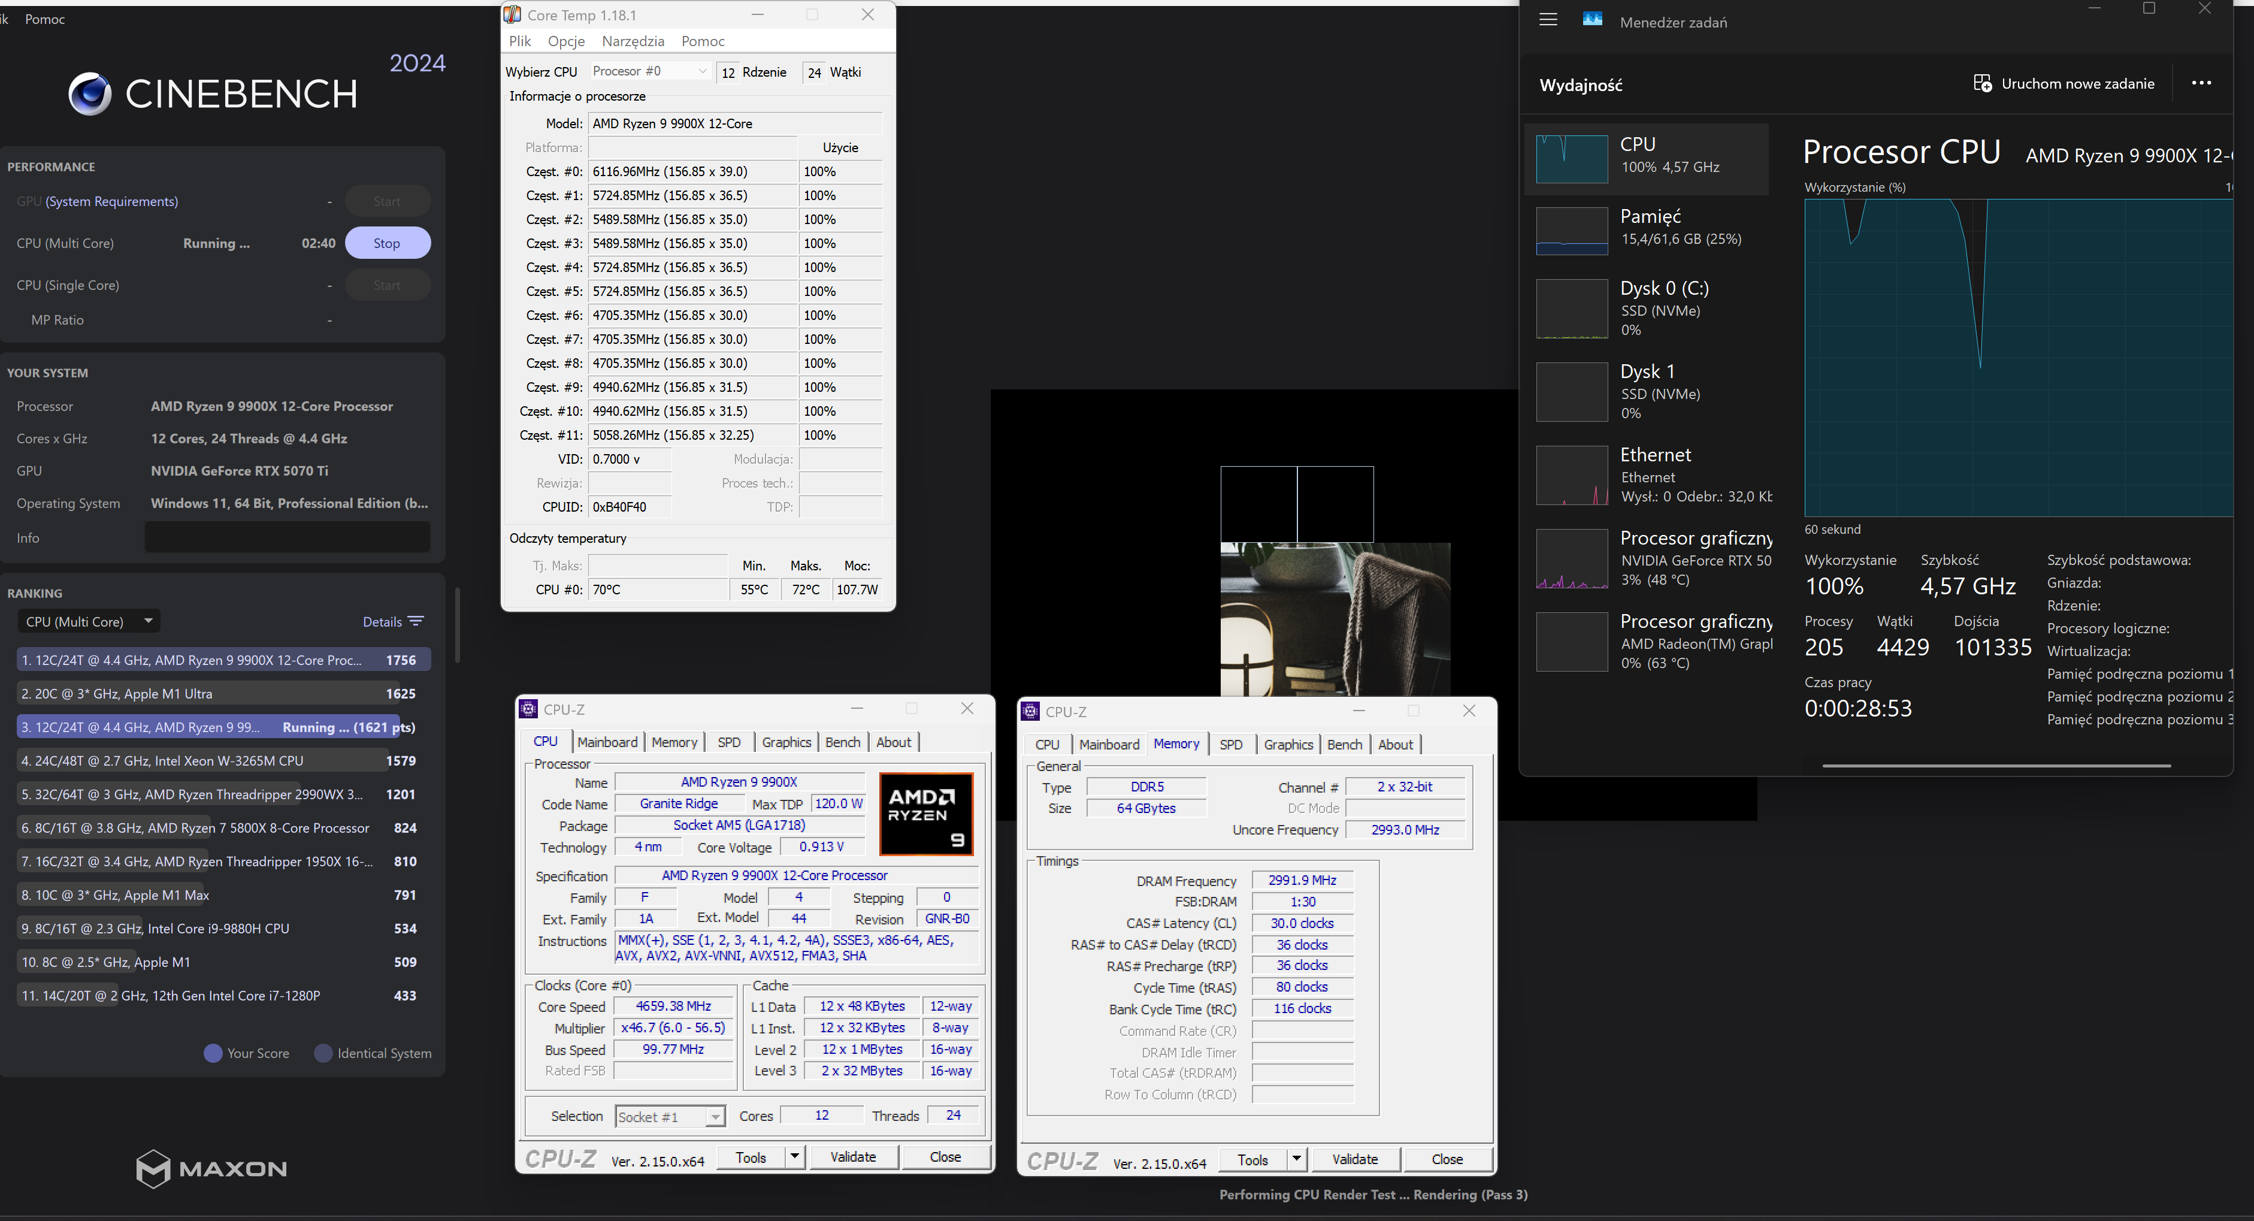Open the Task Manager hamburger menu
Viewport: 2254px width, 1221px height.
click(x=1548, y=19)
